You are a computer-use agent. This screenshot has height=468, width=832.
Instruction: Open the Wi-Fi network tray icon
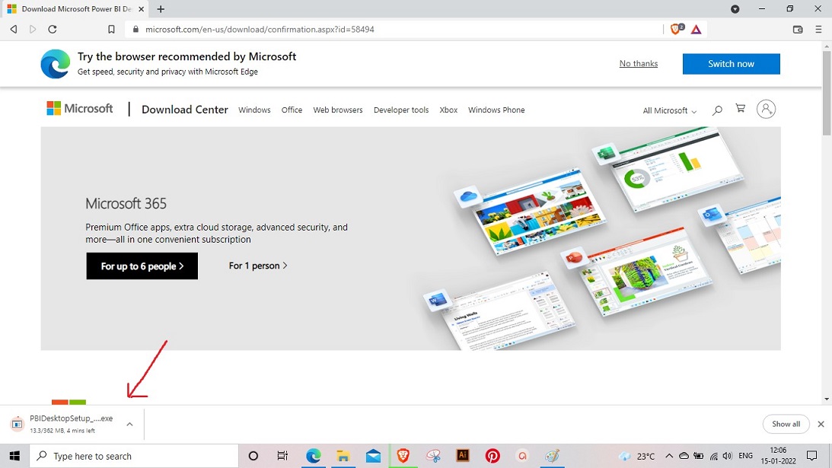point(714,456)
